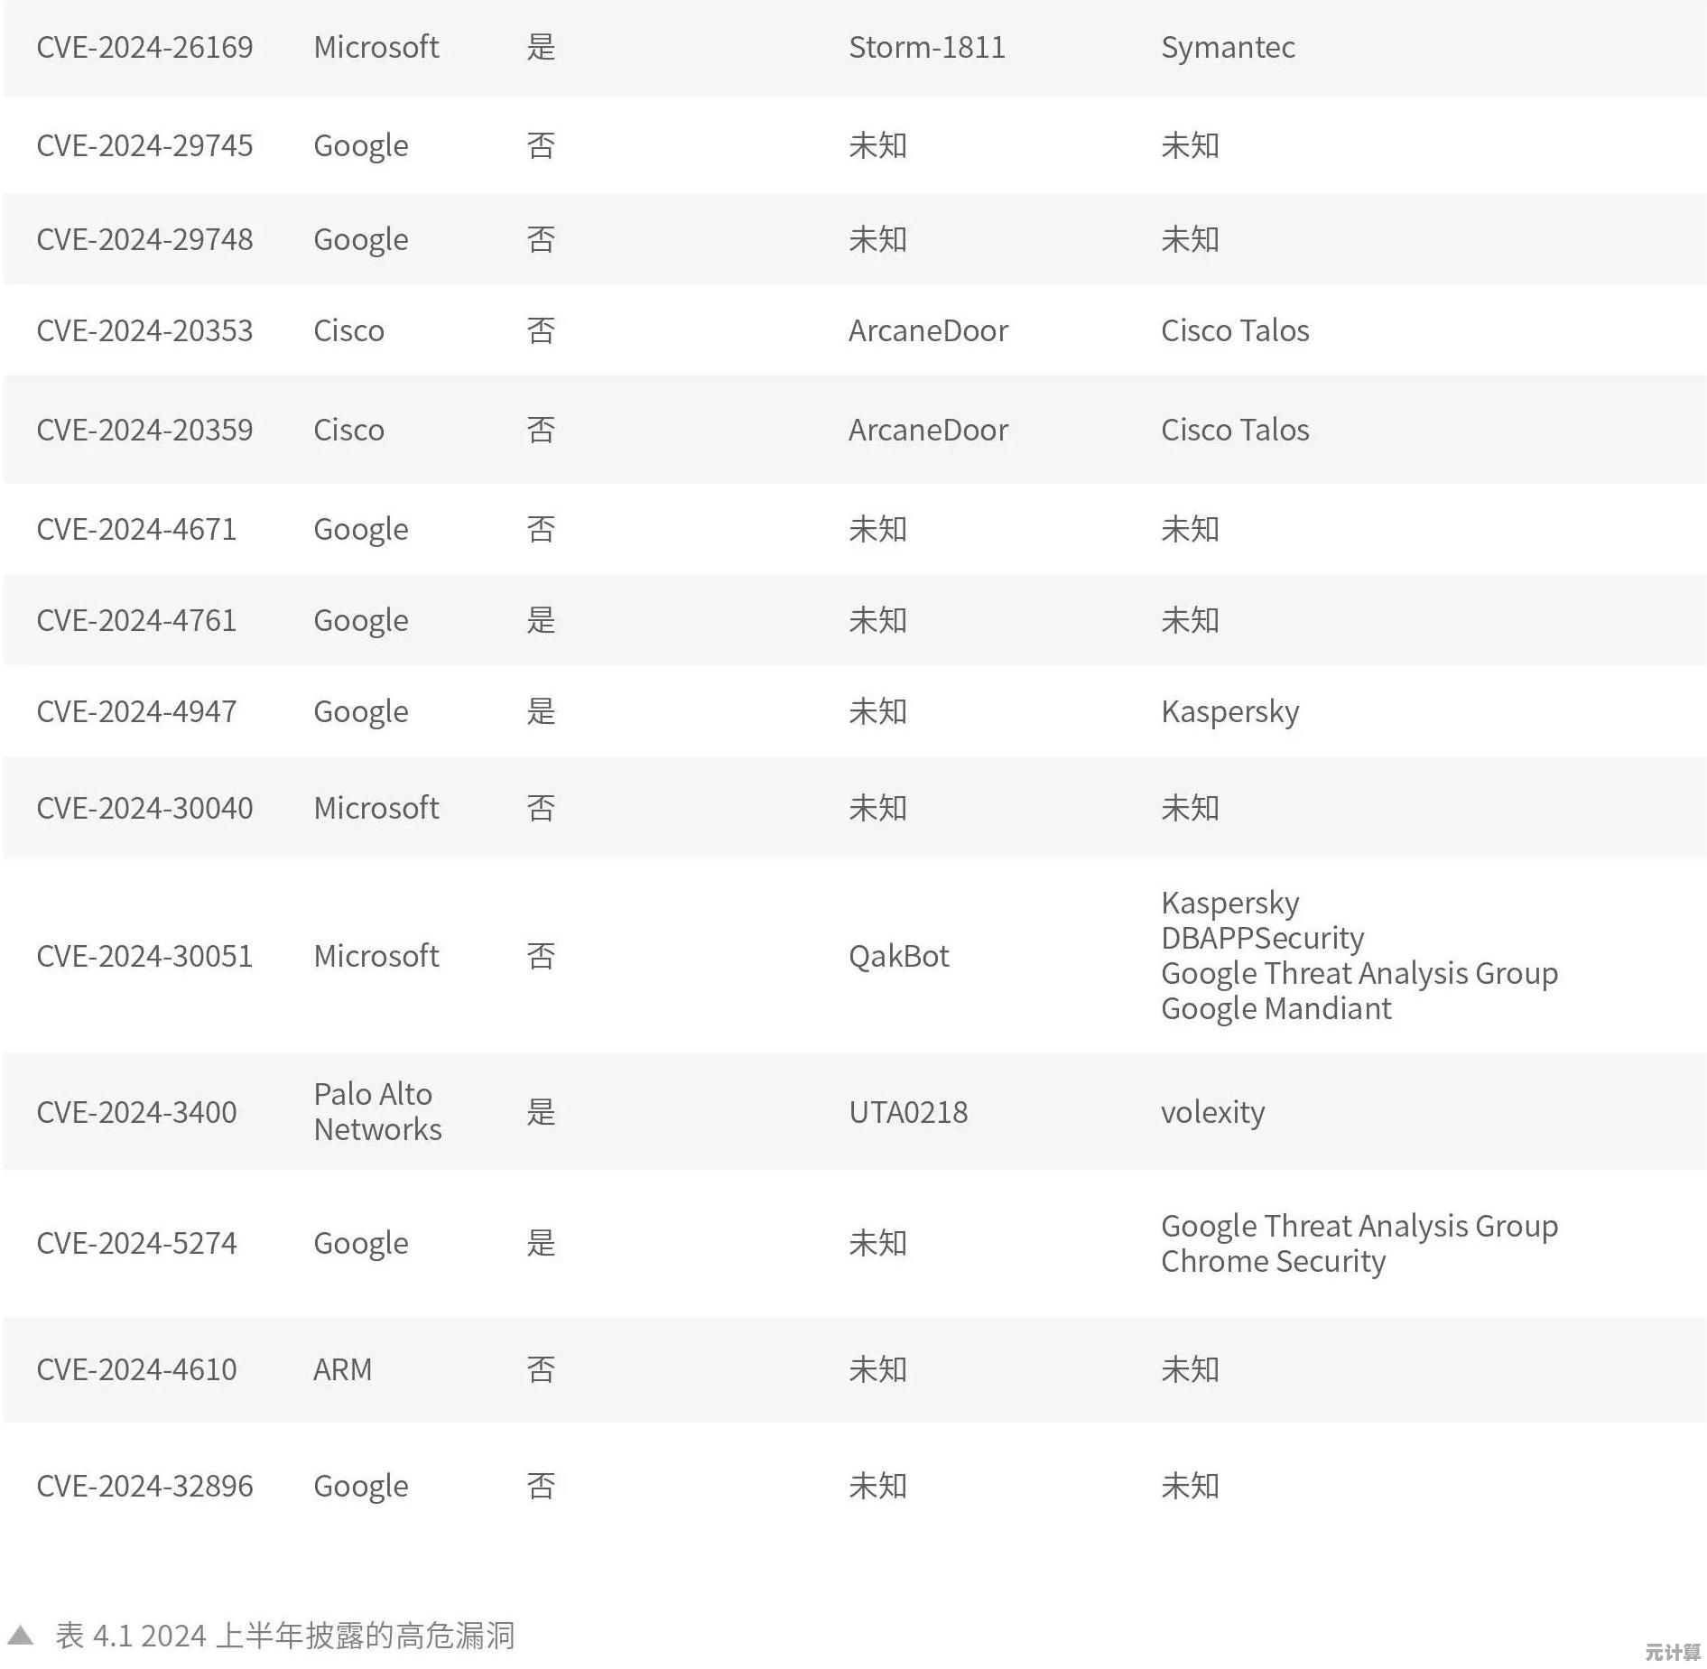This screenshot has width=1707, height=1669.
Task: Click the Storm-1811 threat actor text
Action: pyautogui.click(x=927, y=47)
